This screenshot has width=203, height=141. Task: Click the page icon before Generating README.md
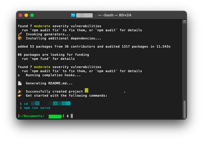(x=20, y=83)
